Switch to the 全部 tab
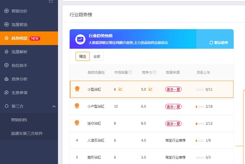This screenshot has height=164, width=245. click(x=97, y=56)
